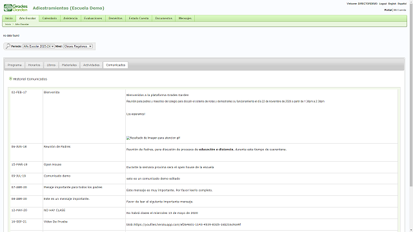
Task: Click the Durante la semana proxima message text
Action: 170,167
